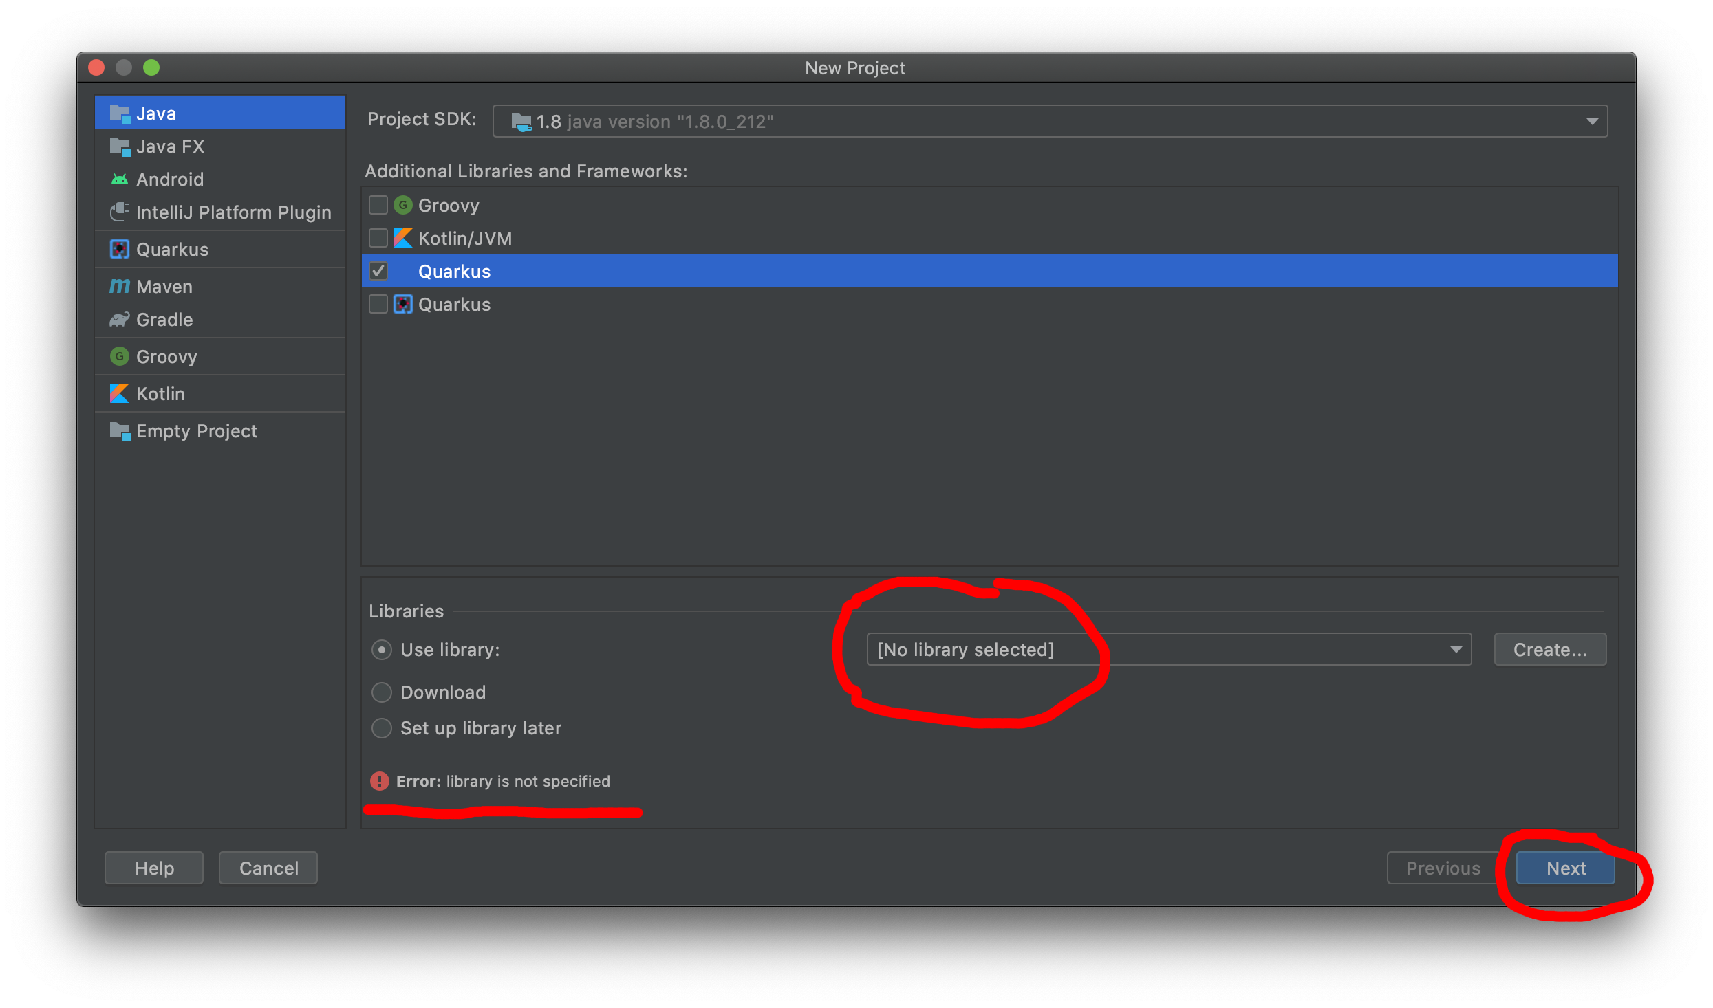Select Empty Project in the list
The image size is (1713, 1008).
tap(196, 431)
